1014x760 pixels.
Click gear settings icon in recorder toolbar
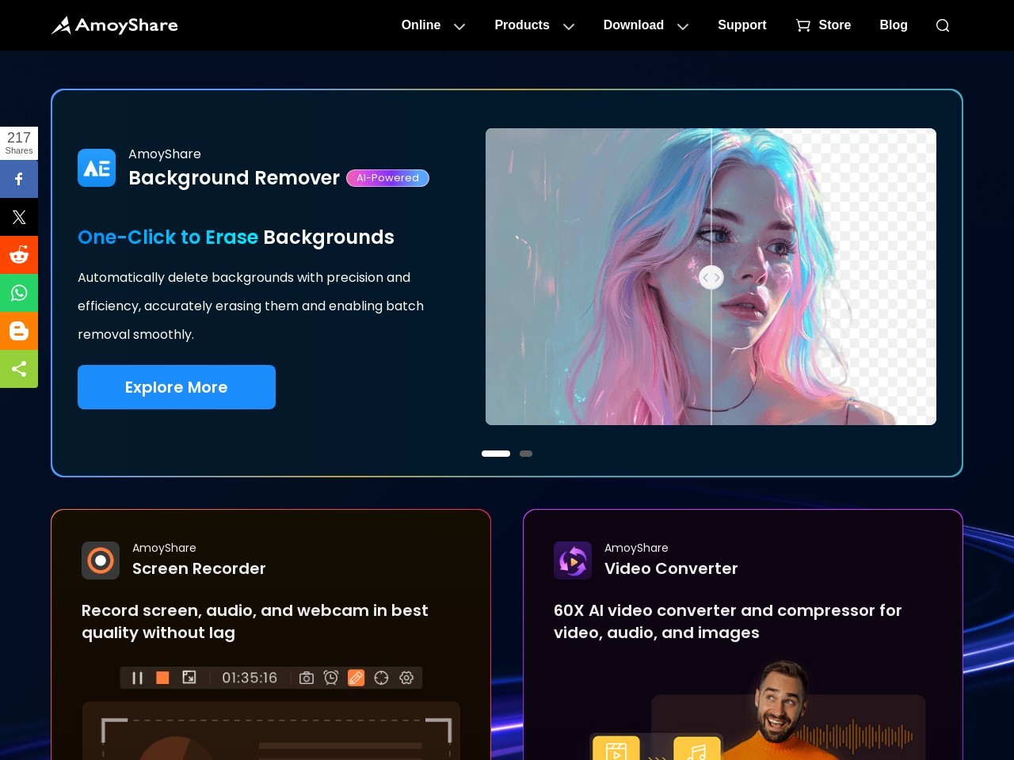[406, 678]
